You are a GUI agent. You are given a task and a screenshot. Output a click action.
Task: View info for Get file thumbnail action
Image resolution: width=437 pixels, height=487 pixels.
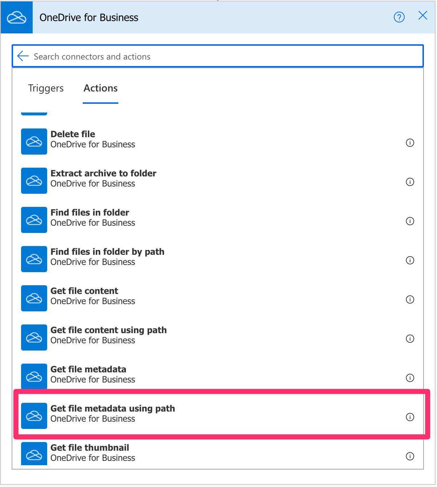(410, 456)
